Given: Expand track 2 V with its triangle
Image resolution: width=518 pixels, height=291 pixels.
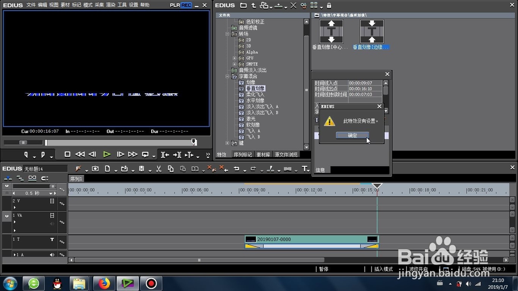Looking at the screenshot, I should pyautogui.click(x=15, y=208).
